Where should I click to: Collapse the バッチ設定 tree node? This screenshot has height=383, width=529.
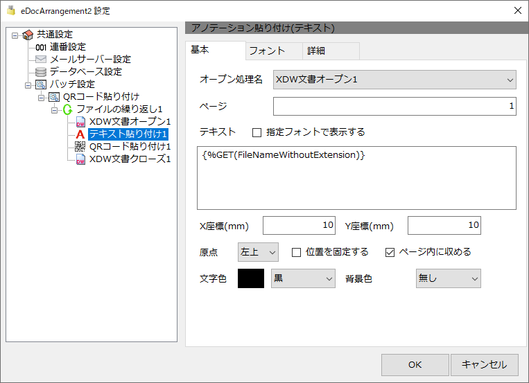click(x=28, y=85)
